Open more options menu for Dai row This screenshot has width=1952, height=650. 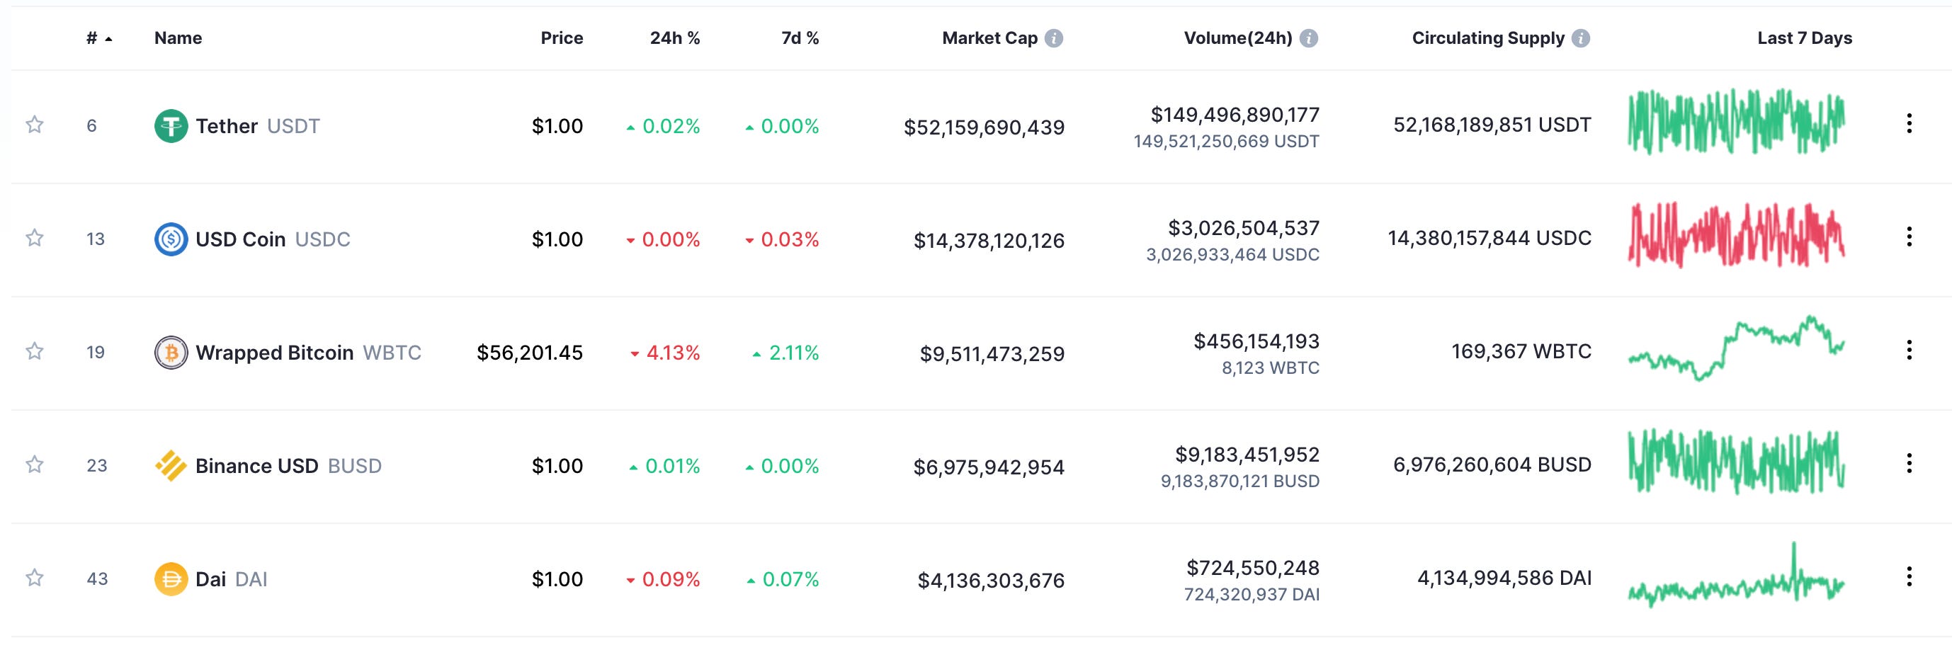1910,577
